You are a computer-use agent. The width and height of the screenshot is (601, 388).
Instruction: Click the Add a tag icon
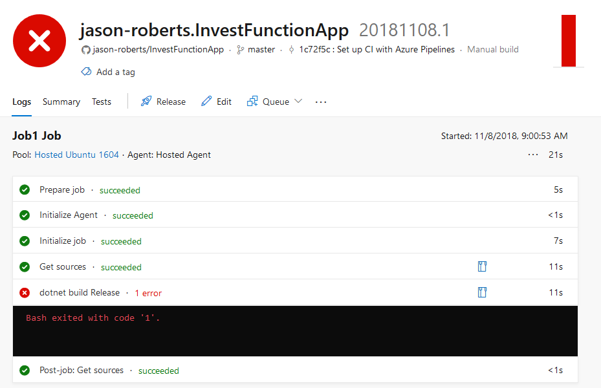click(85, 72)
